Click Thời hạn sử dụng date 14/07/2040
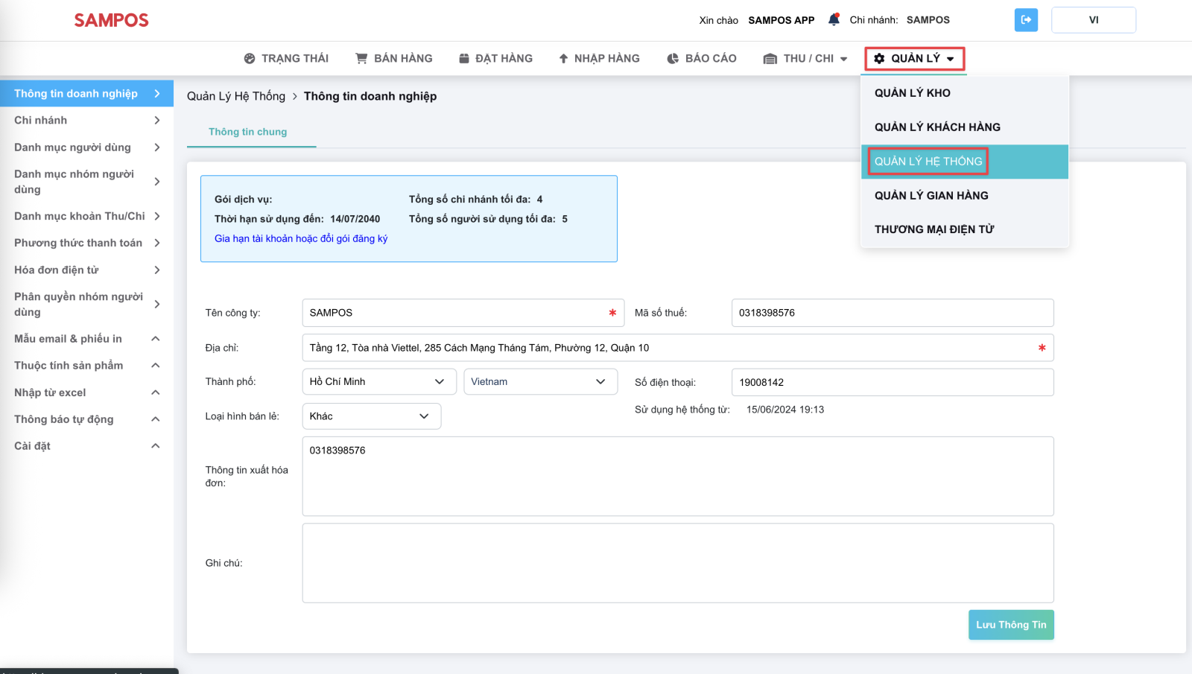1192x674 pixels. [x=355, y=219]
